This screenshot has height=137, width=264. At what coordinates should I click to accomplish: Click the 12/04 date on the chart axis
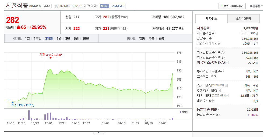[x=48, y=123]
